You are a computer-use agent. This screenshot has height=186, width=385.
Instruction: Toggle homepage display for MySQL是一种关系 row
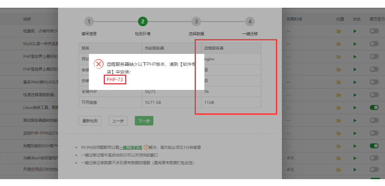pos(374,44)
